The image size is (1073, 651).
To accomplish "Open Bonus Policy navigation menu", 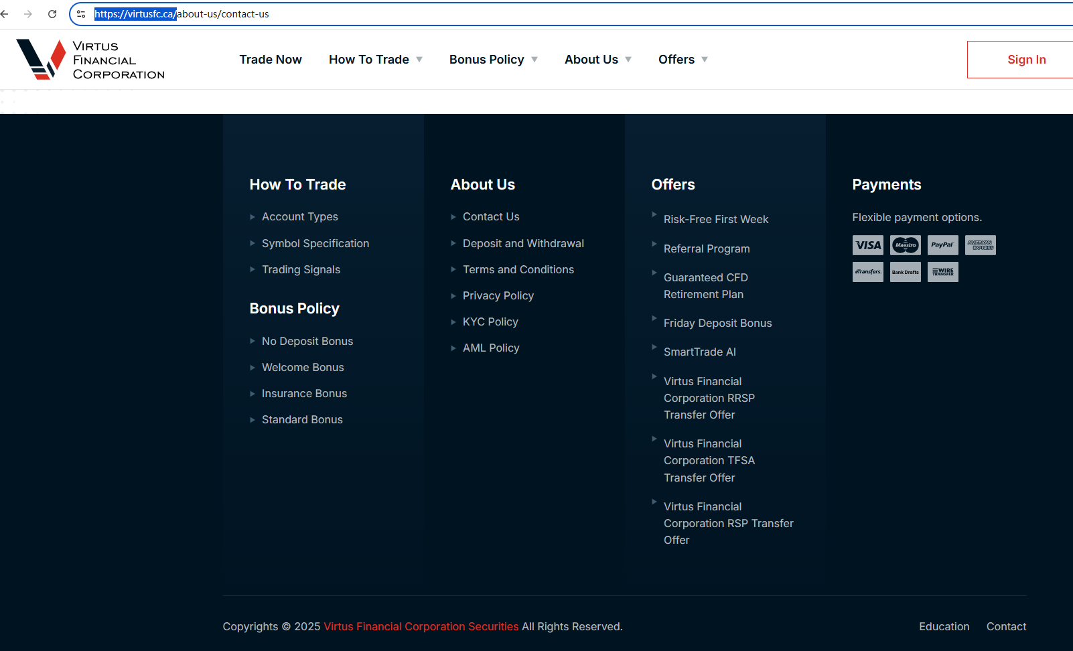I will click(x=487, y=60).
